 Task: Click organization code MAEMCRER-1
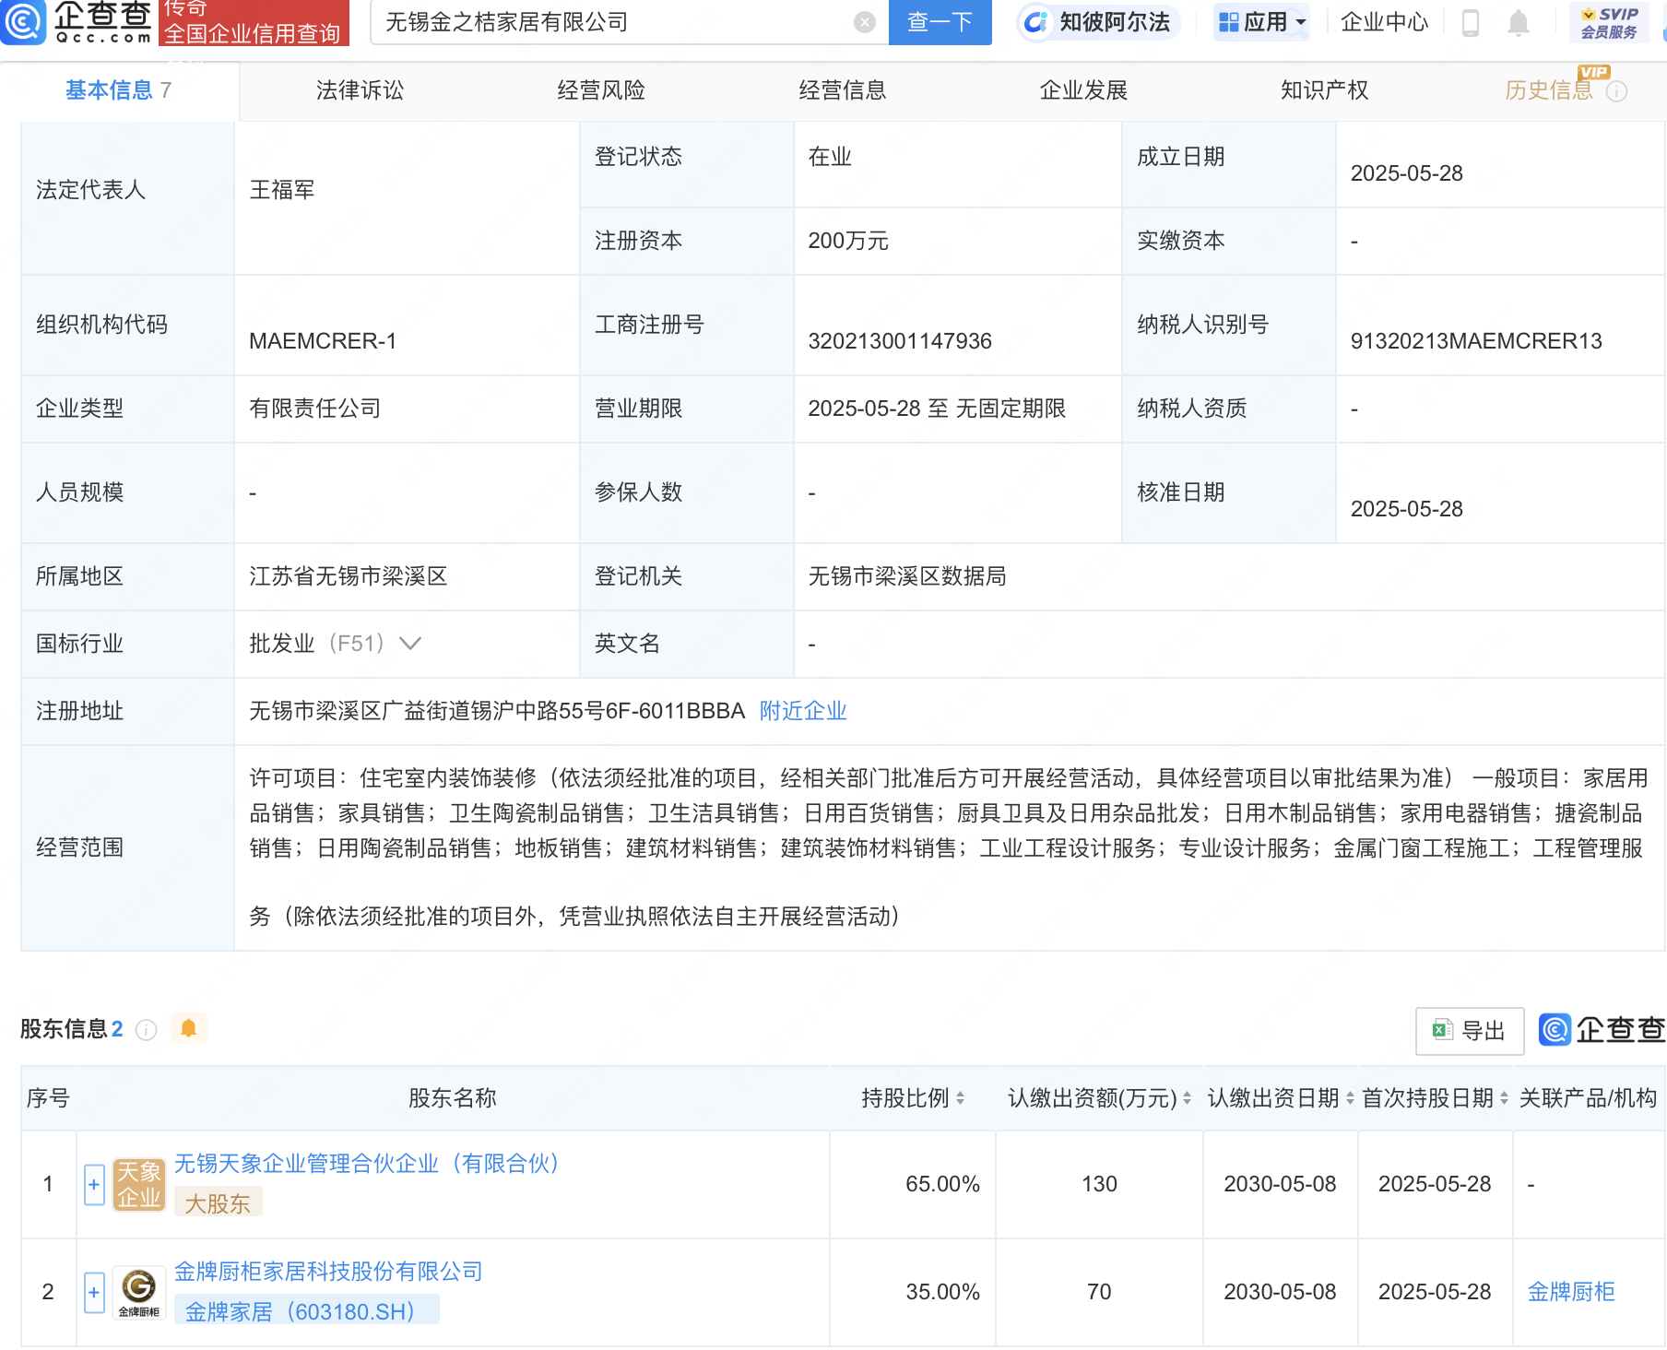[323, 341]
